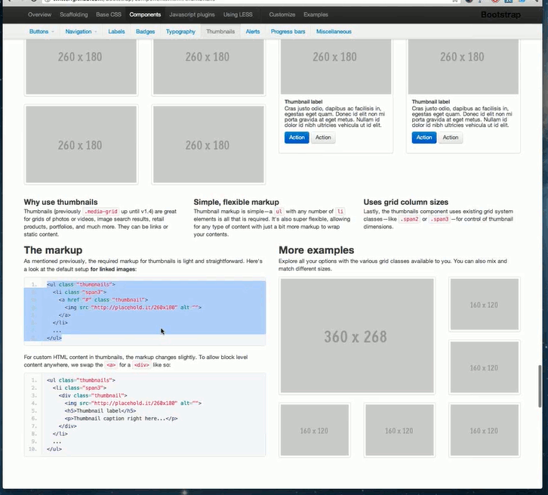Image resolution: width=548 pixels, height=495 pixels.
Task: Expand the Navigation dropdown in subnav
Action: pyautogui.click(x=80, y=32)
